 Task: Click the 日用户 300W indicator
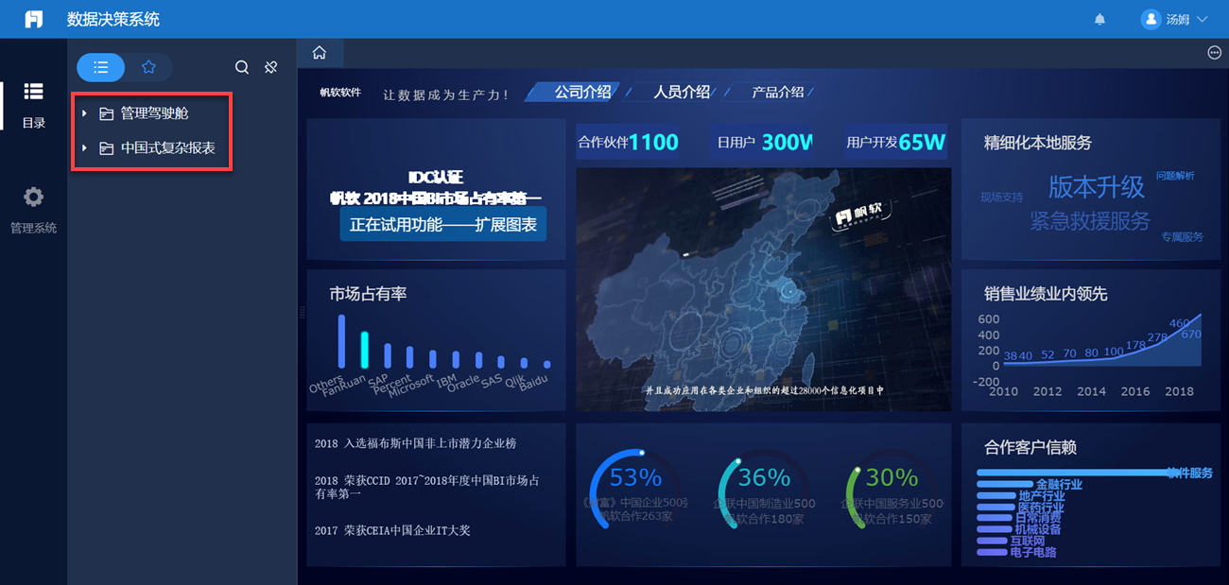point(765,142)
